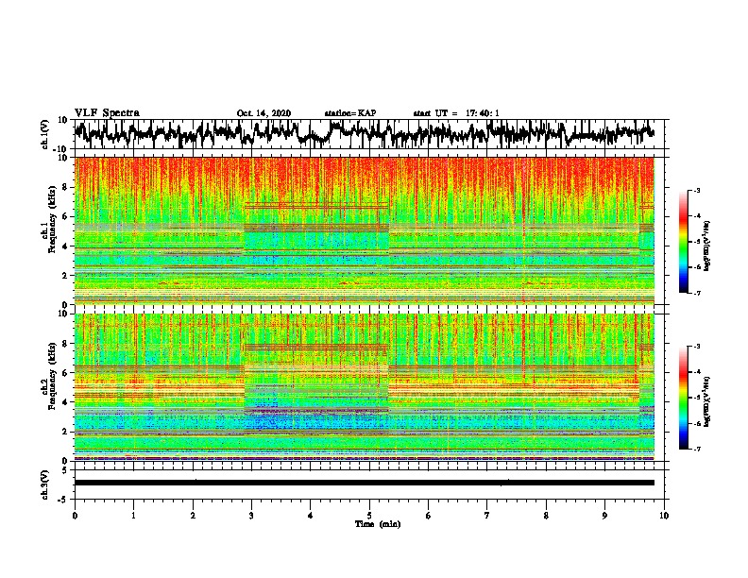Click the ch.2 color bar log(PSD) label

[707, 400]
